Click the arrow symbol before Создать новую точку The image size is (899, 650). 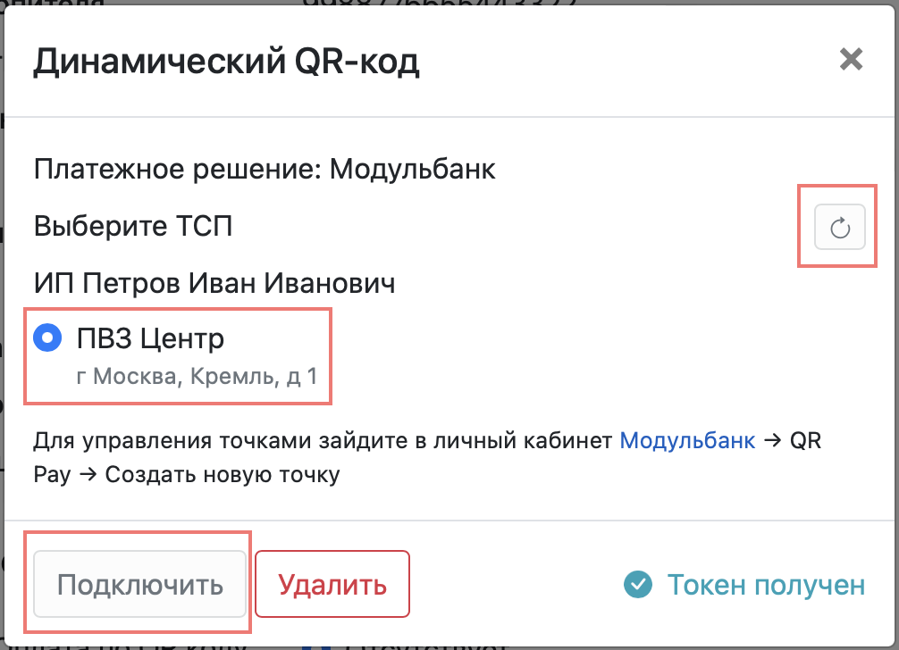pos(88,474)
